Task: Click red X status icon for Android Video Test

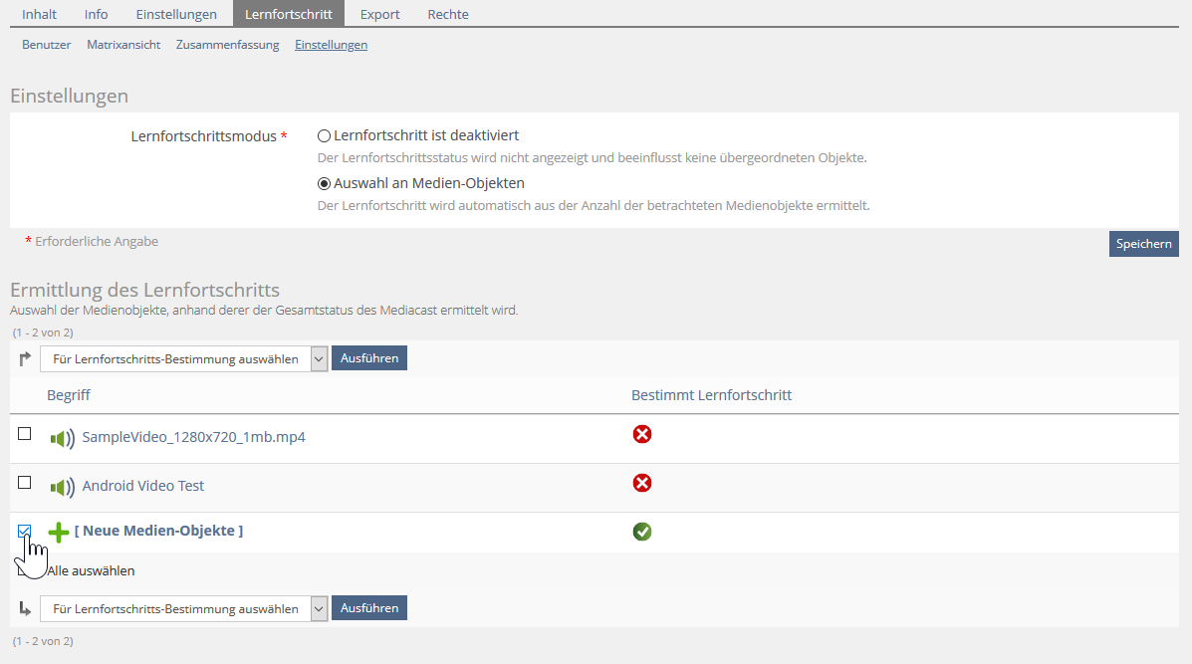Action: (x=642, y=483)
